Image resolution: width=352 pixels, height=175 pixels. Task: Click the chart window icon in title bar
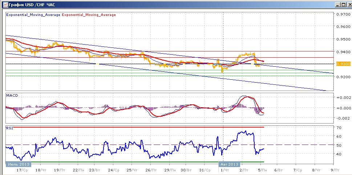pyautogui.click(x=5, y=4)
